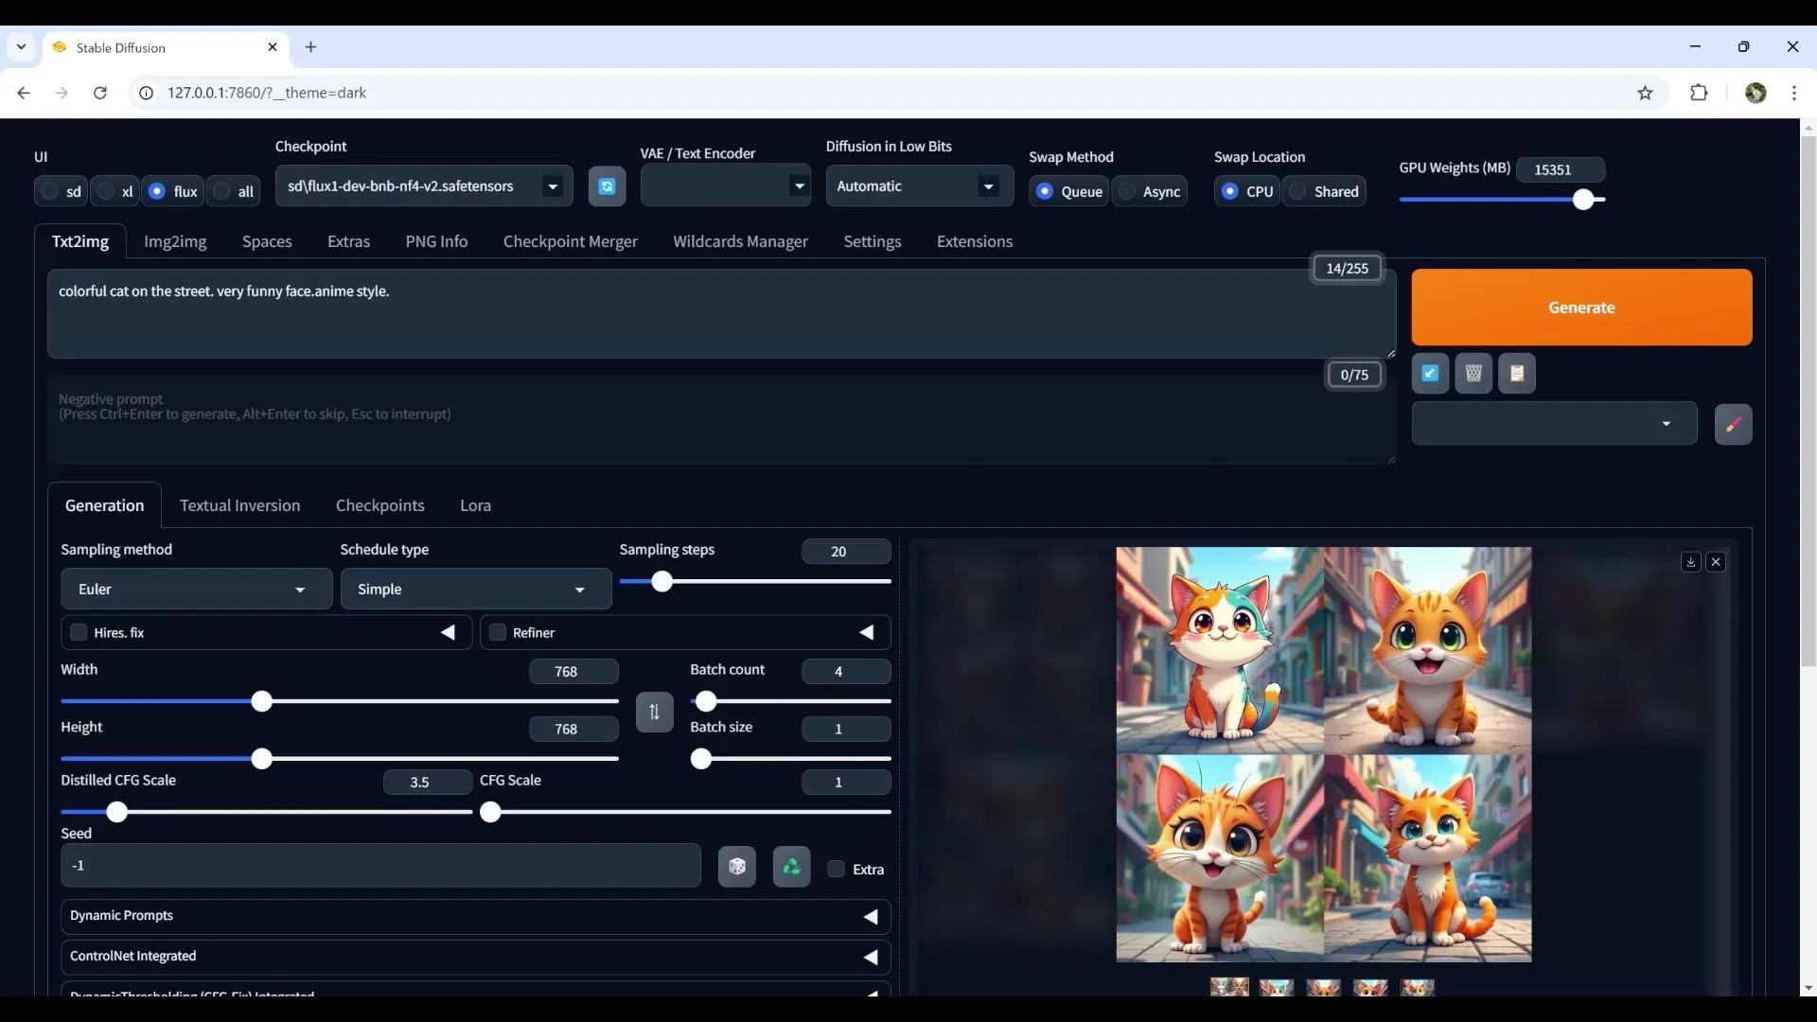1817x1022 pixels.
Task: Enable the Refiner checkbox
Action: coord(497,633)
